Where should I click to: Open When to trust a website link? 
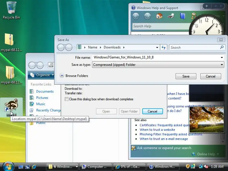157,130
